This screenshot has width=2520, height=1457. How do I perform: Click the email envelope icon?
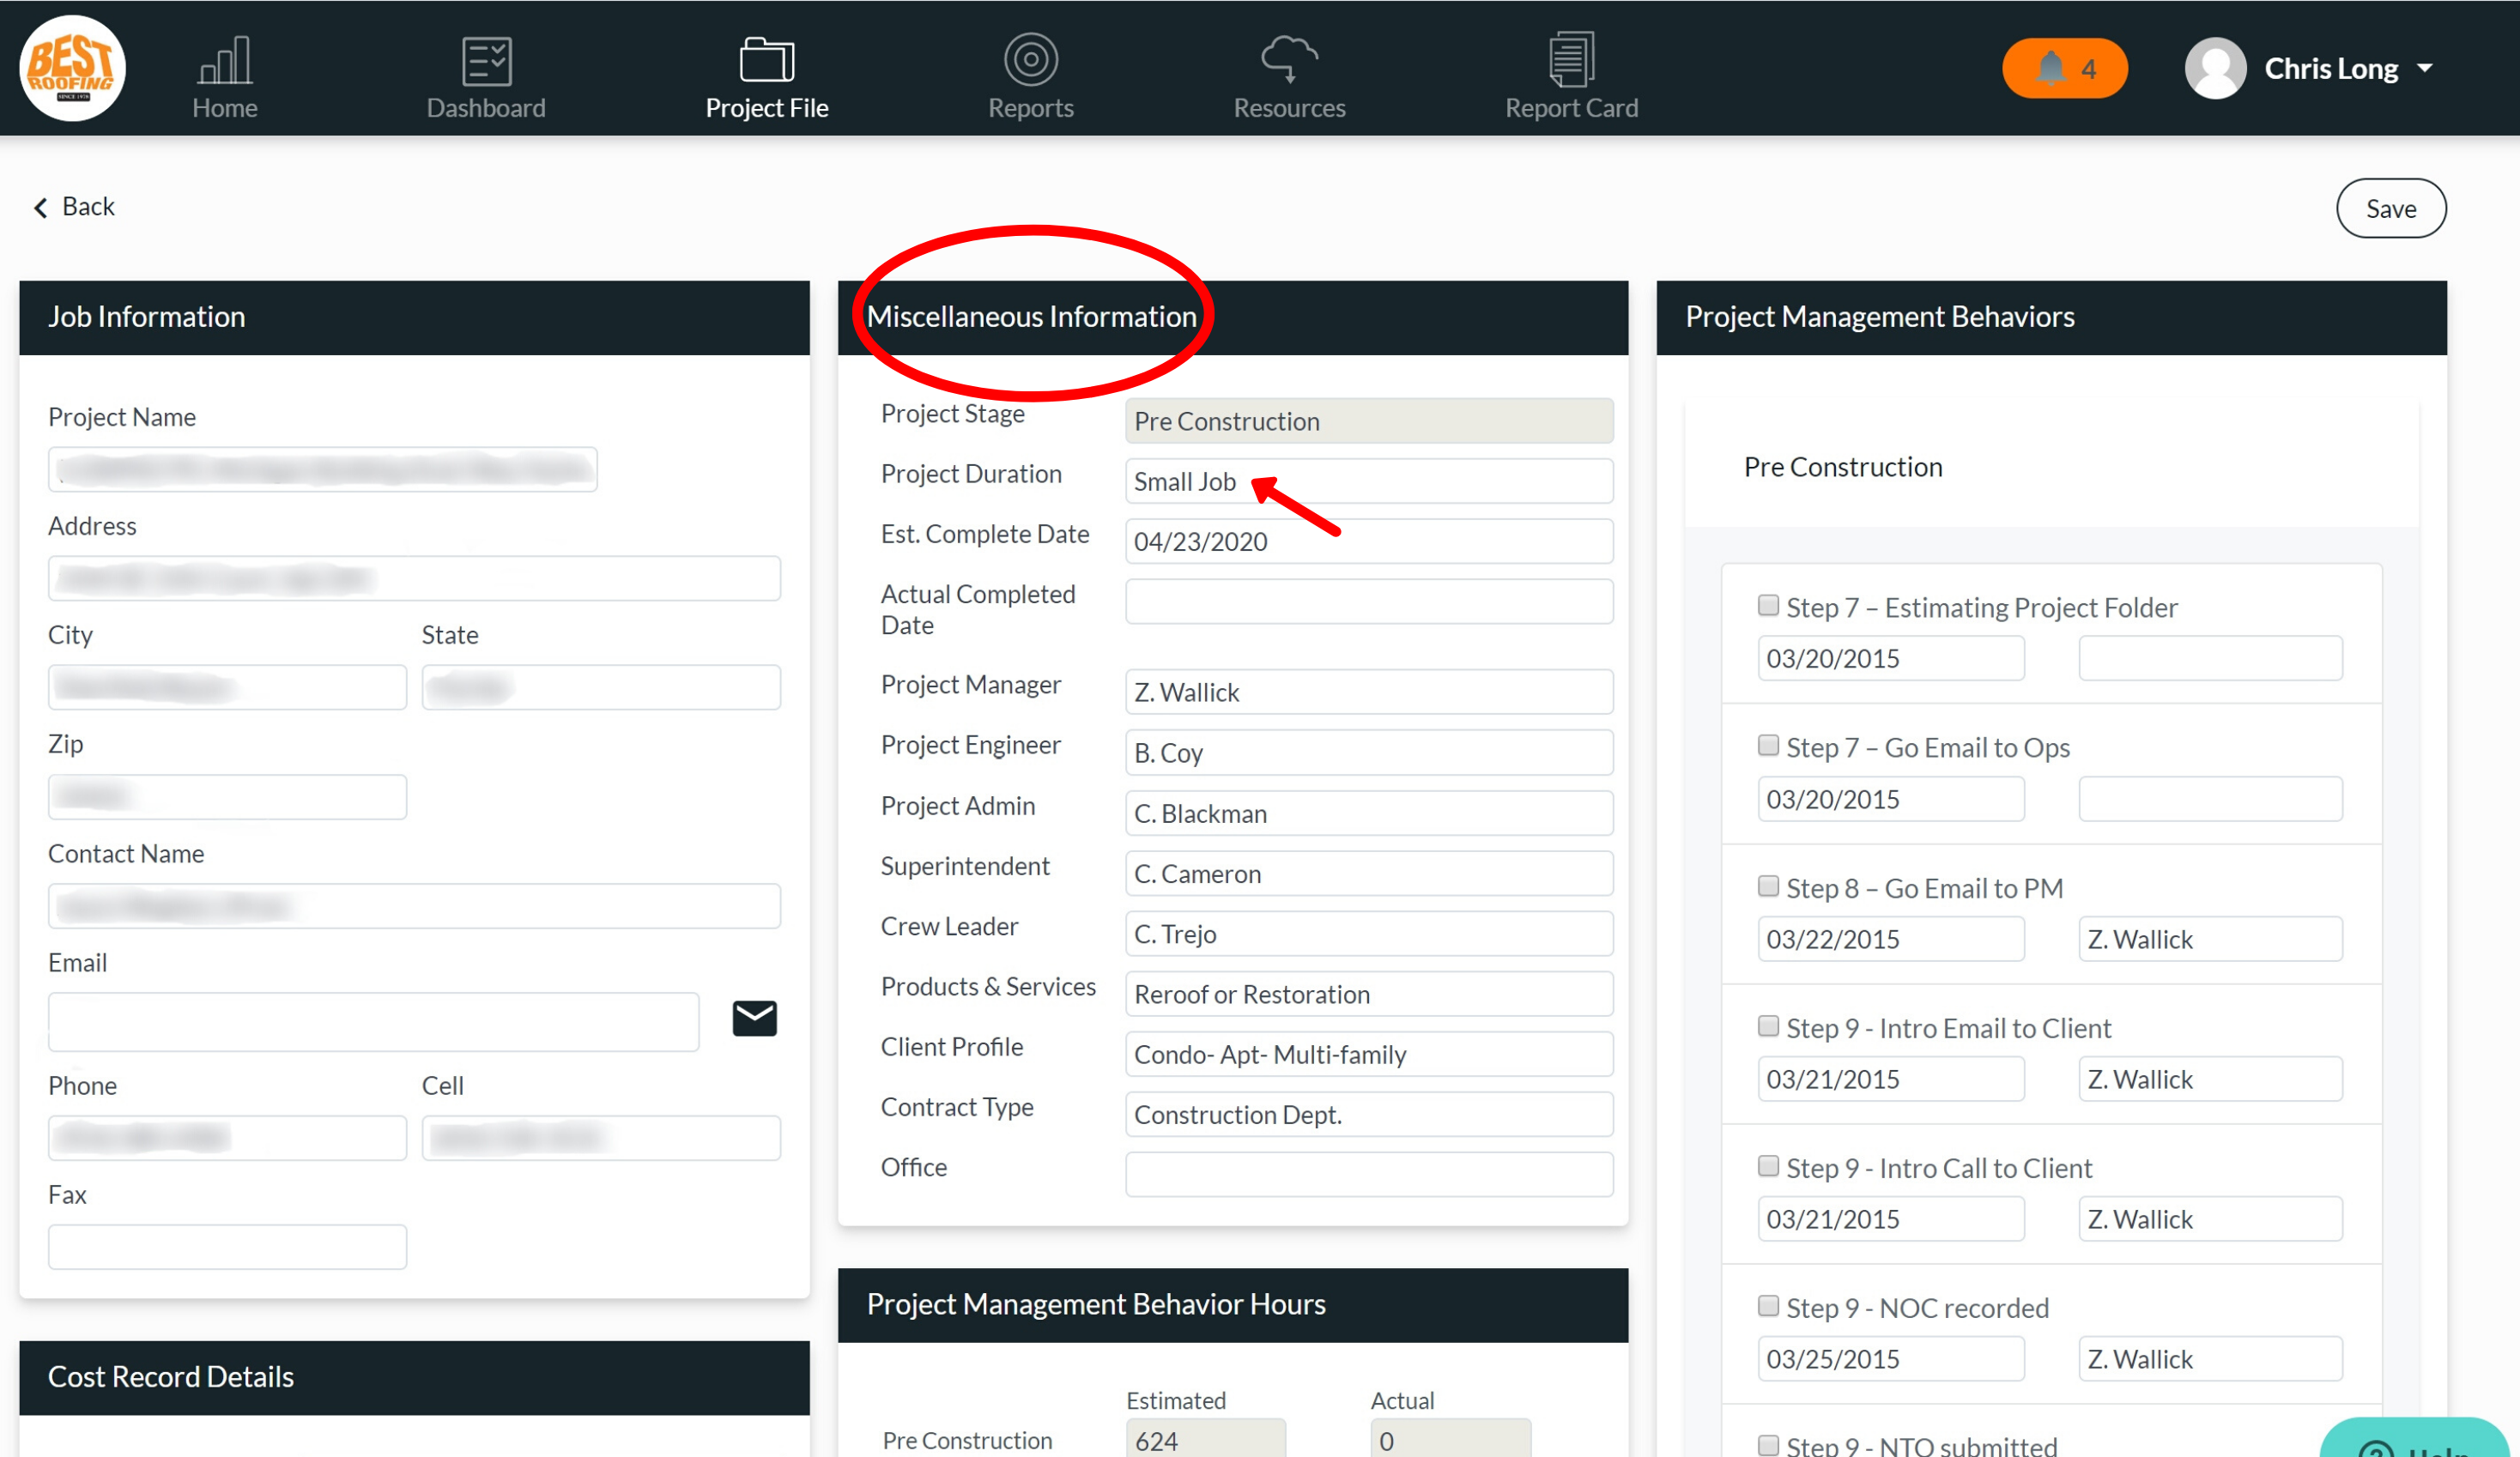[x=755, y=1018]
